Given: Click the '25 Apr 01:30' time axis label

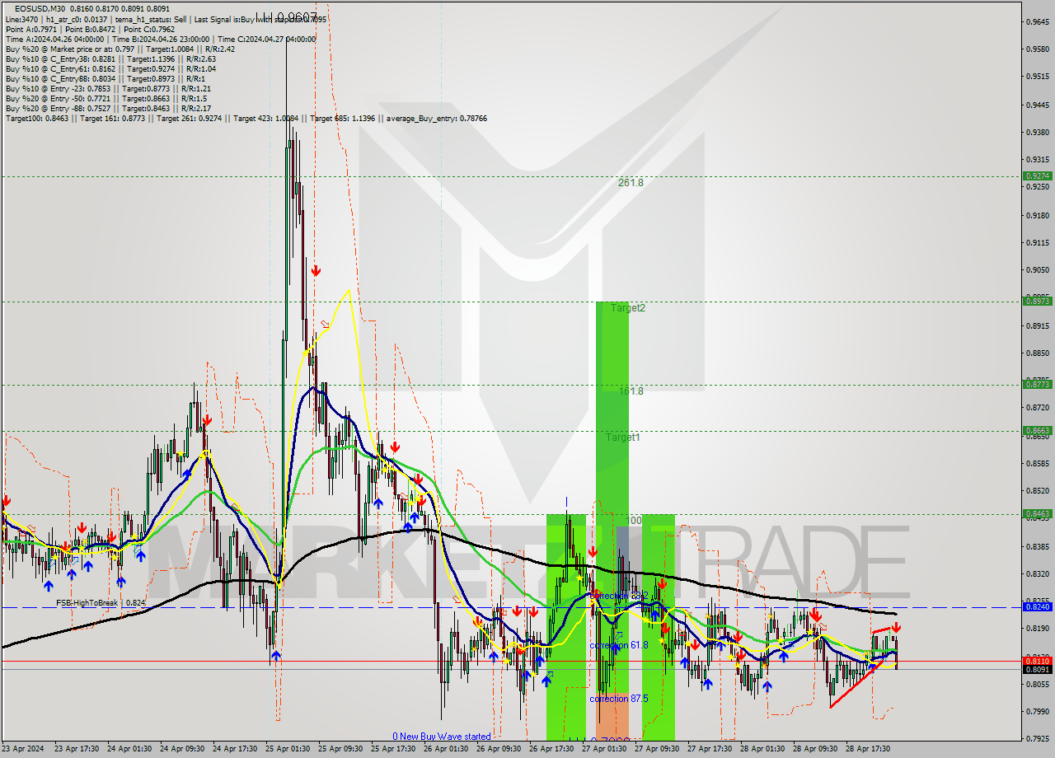Looking at the screenshot, I should tap(288, 749).
